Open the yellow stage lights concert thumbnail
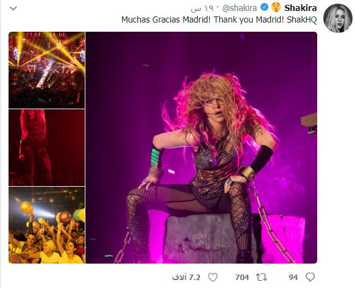The image size is (355, 288). pyautogui.click(x=46, y=70)
